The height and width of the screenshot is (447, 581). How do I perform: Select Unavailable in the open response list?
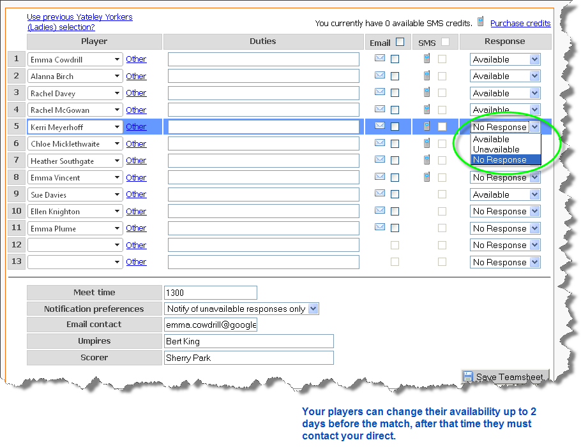(496, 149)
